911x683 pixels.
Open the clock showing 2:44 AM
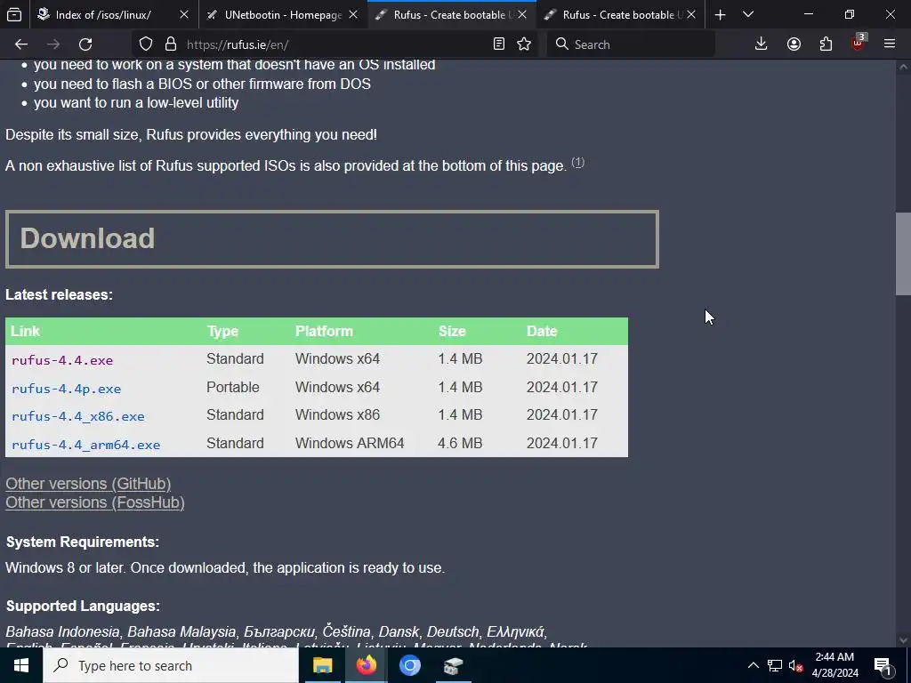(834, 665)
